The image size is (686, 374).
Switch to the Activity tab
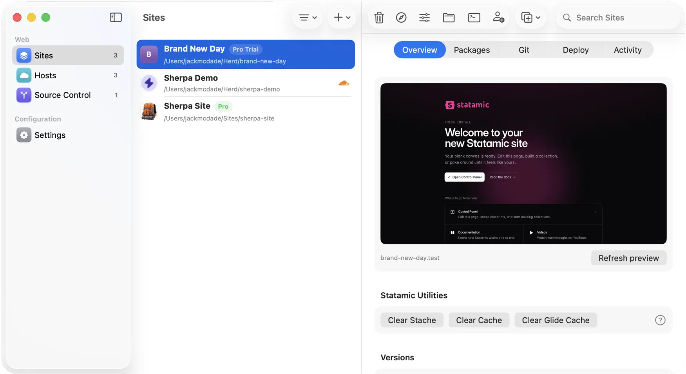628,50
